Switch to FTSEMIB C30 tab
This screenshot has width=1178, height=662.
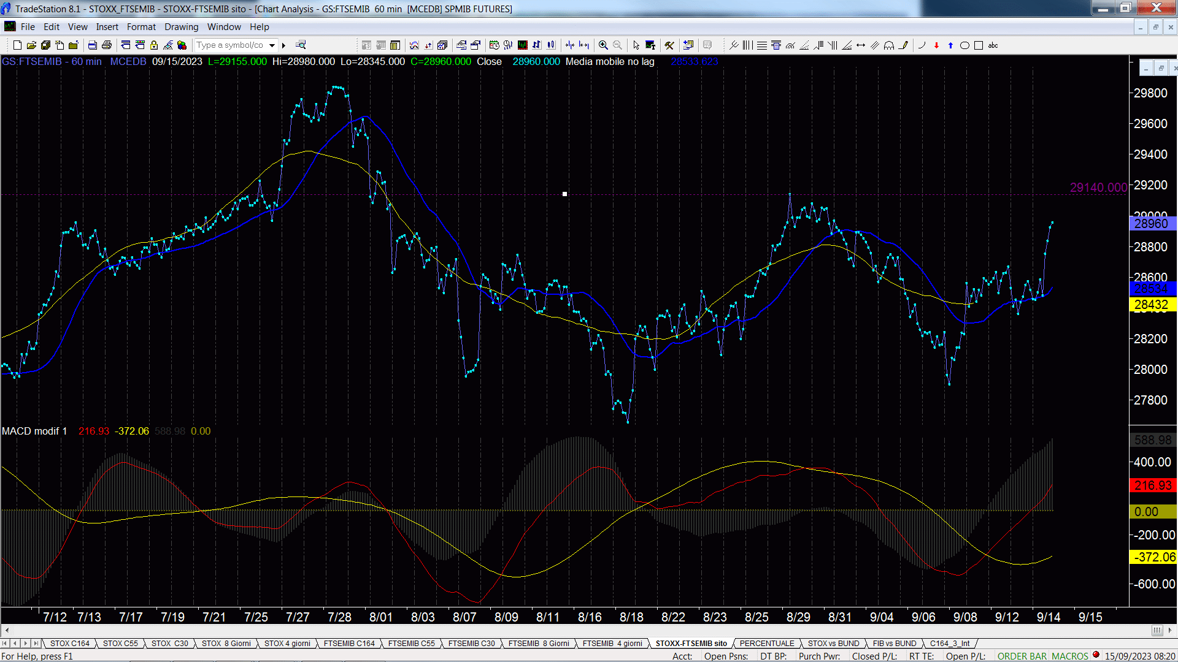click(x=471, y=644)
